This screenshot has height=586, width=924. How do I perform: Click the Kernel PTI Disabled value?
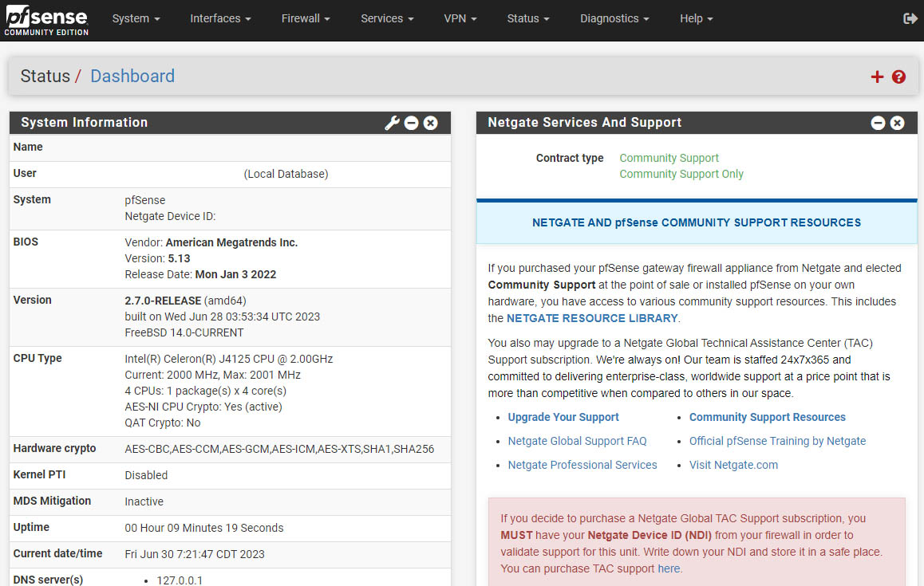coord(146,475)
